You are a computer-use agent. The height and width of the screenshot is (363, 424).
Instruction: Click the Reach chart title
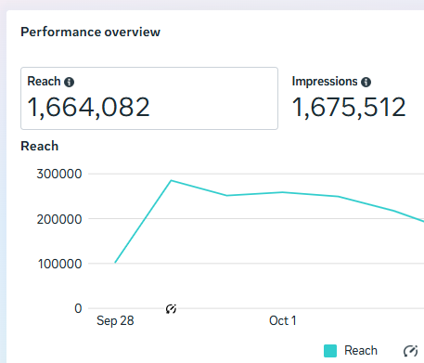(39, 146)
